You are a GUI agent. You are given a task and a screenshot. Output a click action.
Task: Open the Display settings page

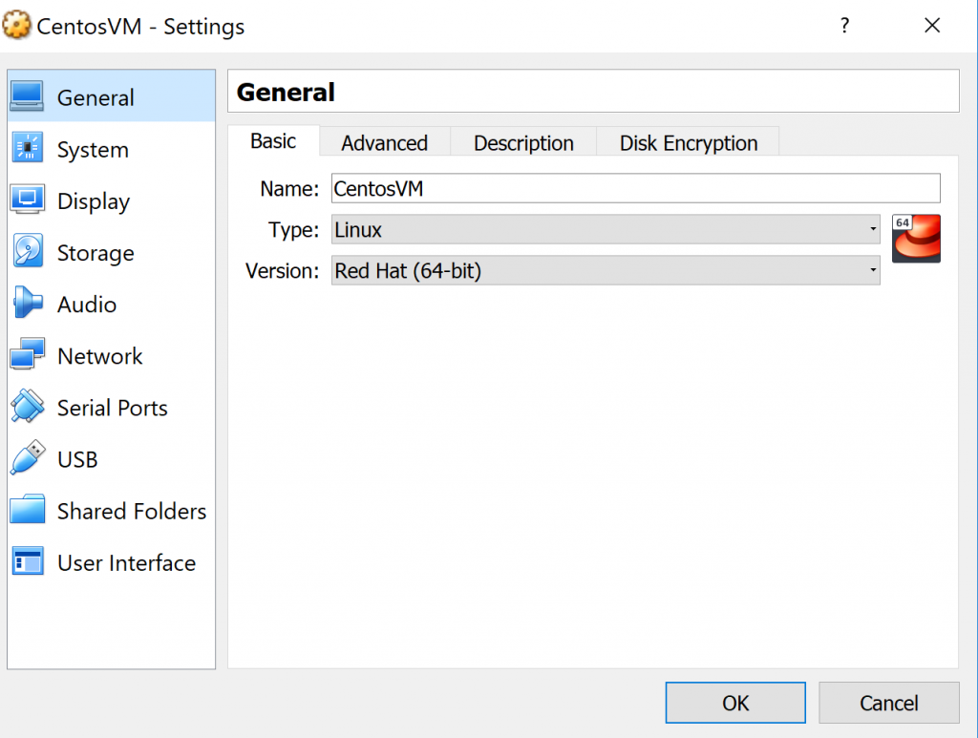111,200
